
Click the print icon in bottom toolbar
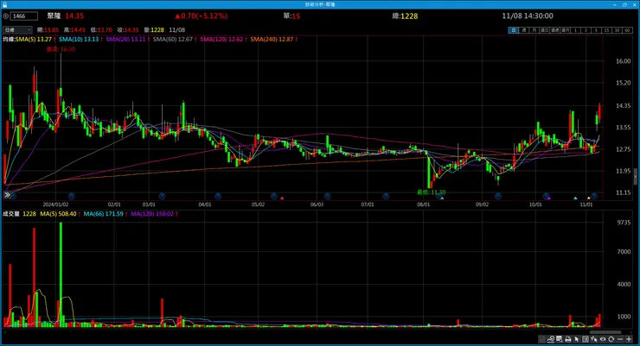click(x=567, y=339)
